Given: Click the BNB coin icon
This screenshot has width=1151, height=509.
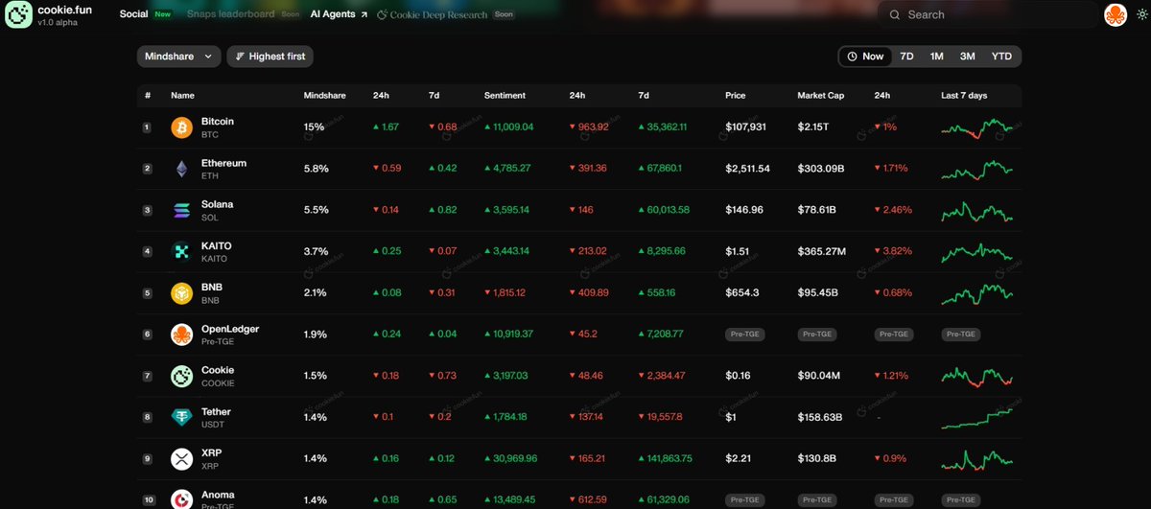Looking at the screenshot, I should 181,293.
